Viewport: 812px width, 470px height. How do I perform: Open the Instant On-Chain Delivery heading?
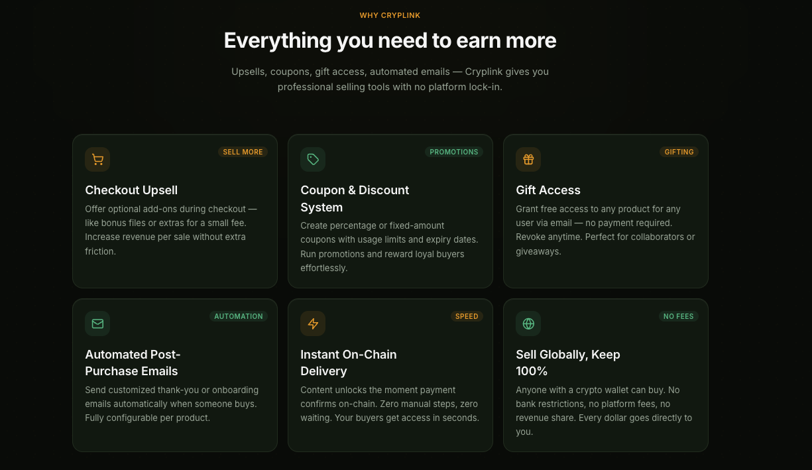(349, 363)
